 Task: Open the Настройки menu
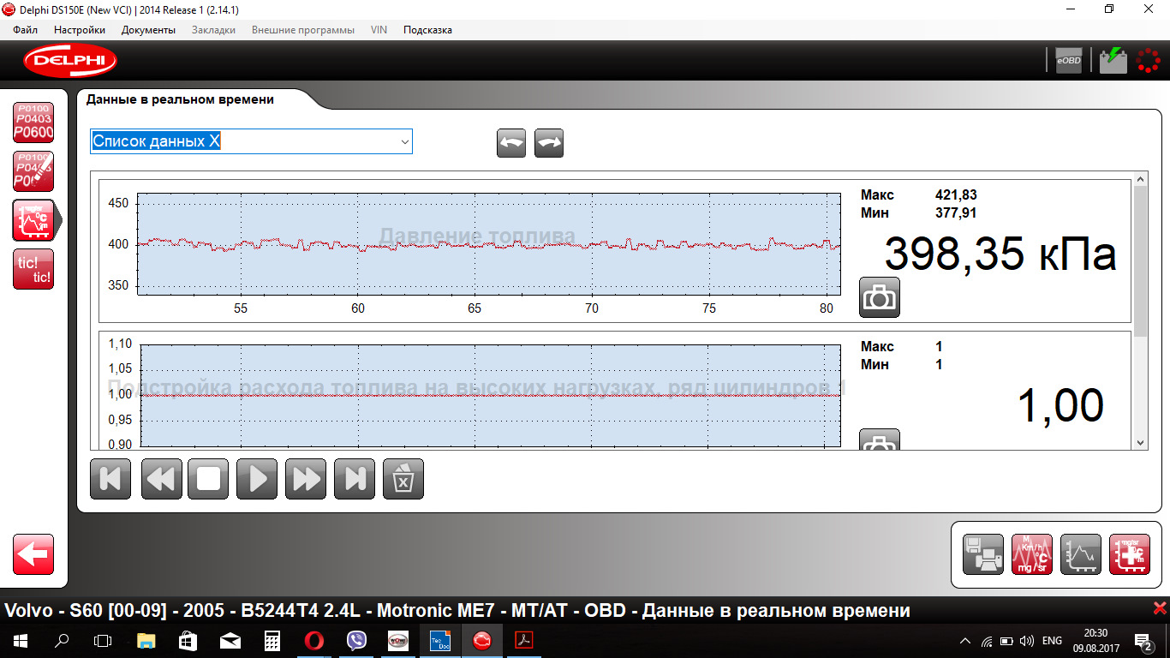80,30
